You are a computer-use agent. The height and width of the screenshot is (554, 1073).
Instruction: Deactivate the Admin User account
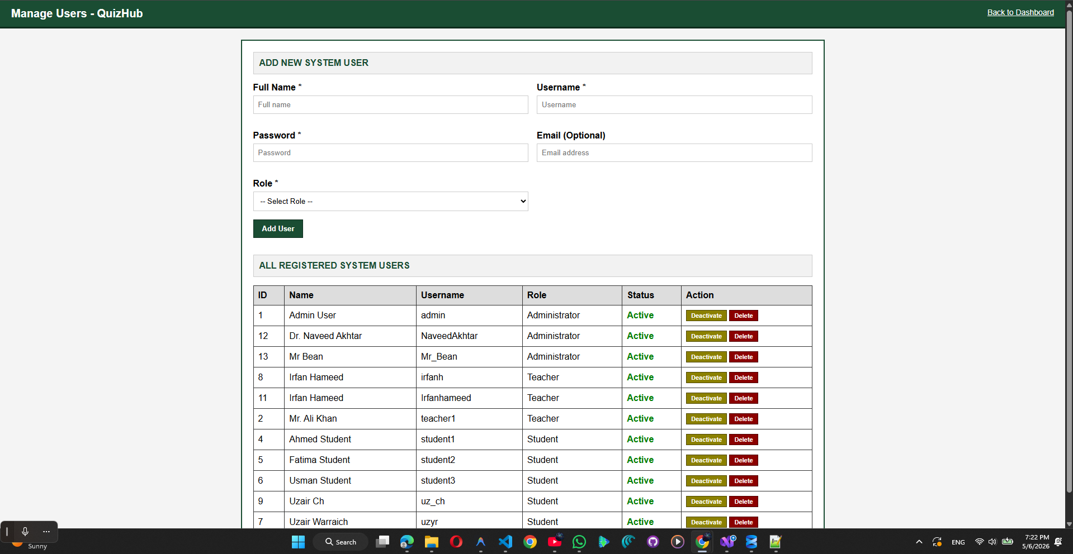click(x=706, y=316)
